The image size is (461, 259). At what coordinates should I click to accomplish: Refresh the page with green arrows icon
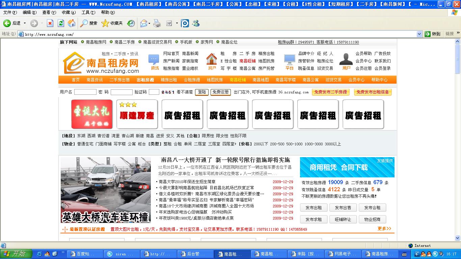(x=61, y=23)
